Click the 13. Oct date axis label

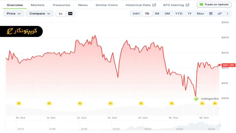112,118
